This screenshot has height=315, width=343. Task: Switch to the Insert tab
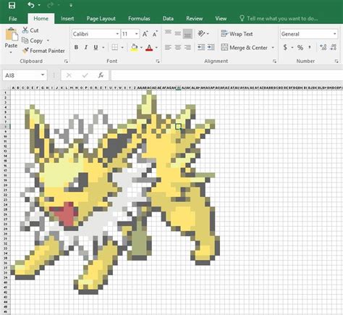tap(67, 19)
